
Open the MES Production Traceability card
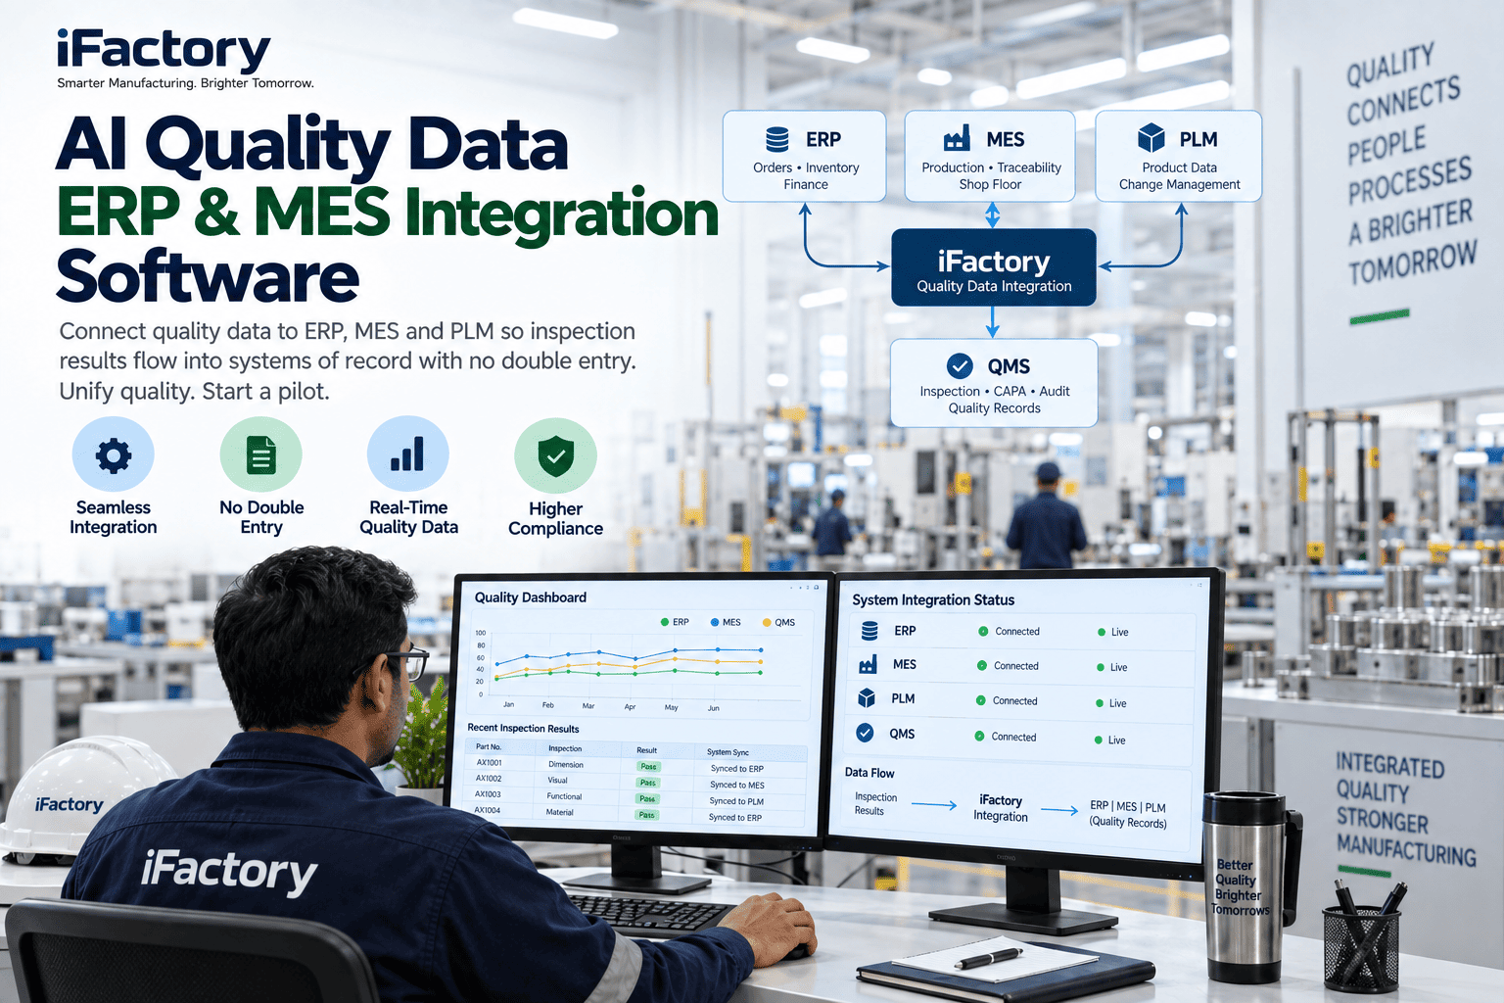coord(990,157)
